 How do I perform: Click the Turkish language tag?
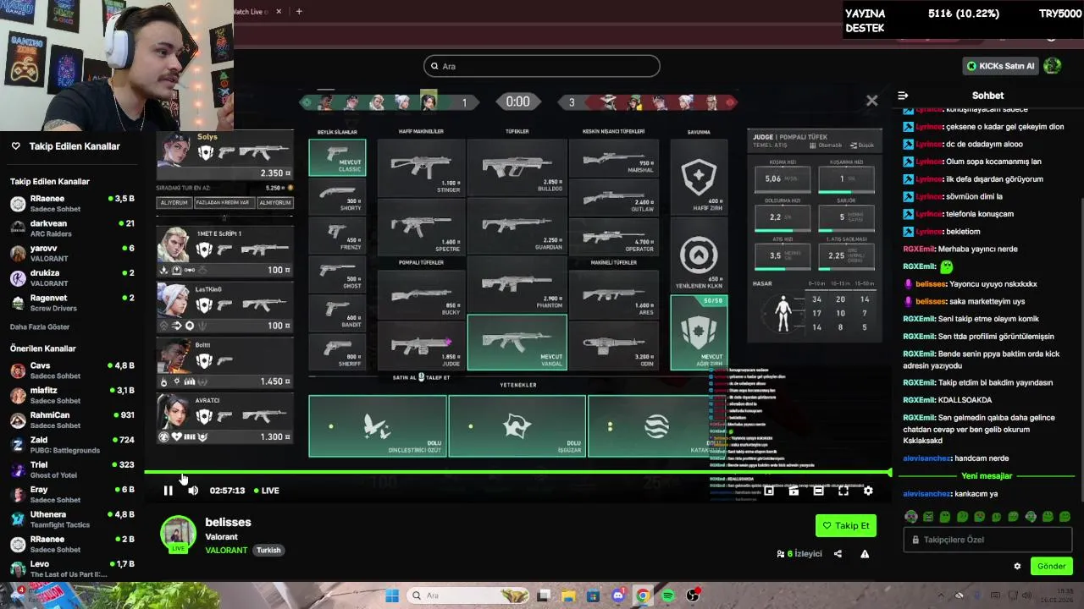(x=268, y=550)
